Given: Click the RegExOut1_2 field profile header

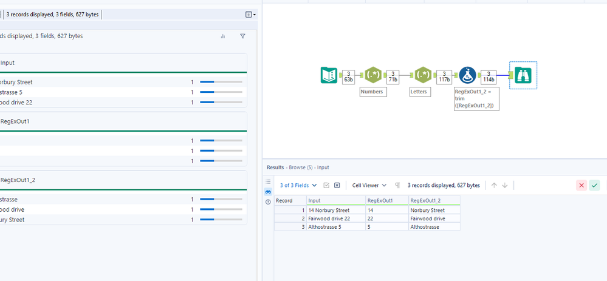Looking at the screenshot, I should click(x=123, y=180).
